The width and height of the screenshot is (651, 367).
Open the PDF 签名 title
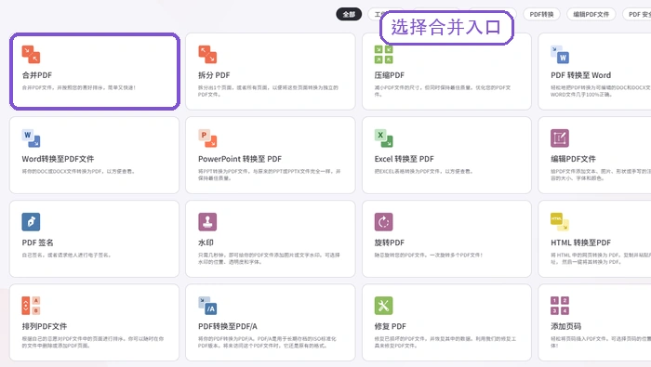(x=37, y=242)
